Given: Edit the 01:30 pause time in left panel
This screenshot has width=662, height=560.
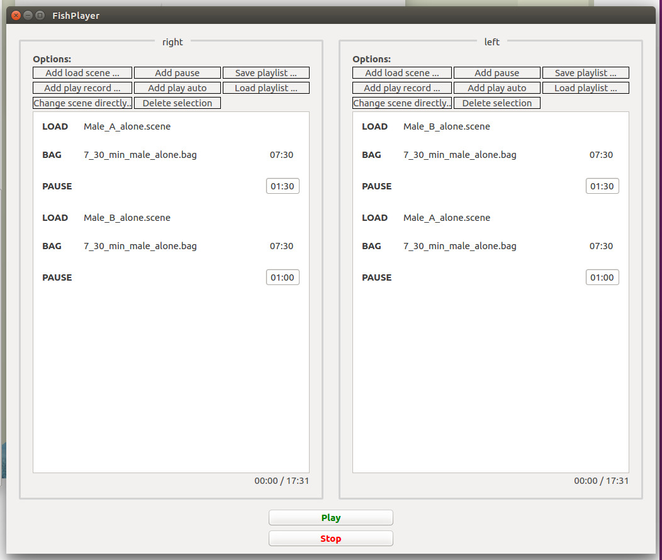Looking at the screenshot, I should [602, 186].
